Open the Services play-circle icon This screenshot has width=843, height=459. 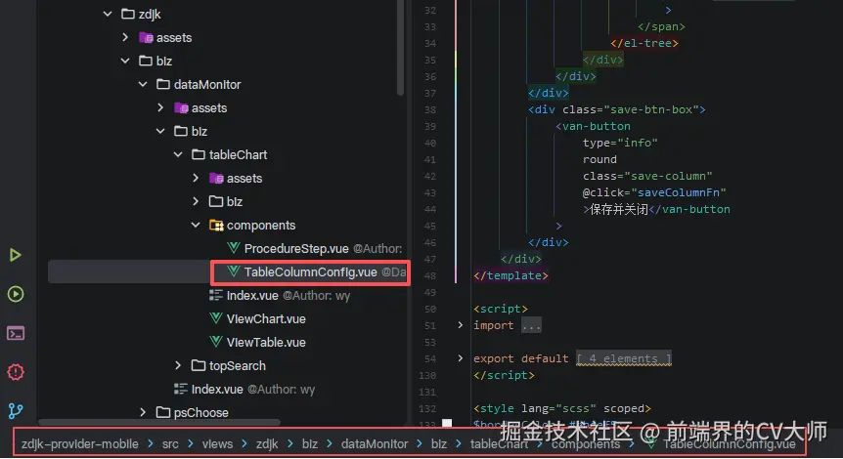[16, 294]
